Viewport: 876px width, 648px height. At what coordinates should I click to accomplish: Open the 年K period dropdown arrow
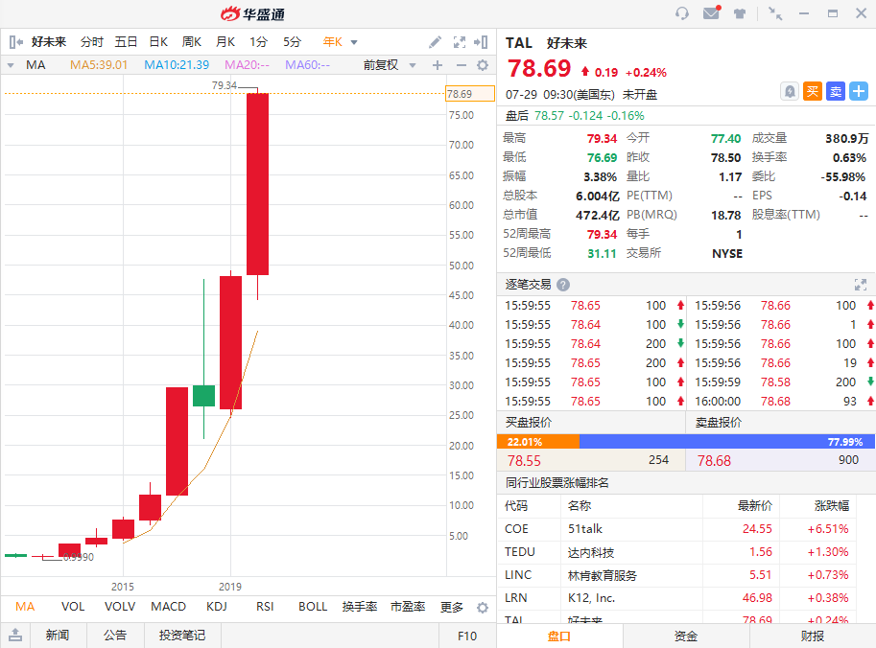(354, 42)
